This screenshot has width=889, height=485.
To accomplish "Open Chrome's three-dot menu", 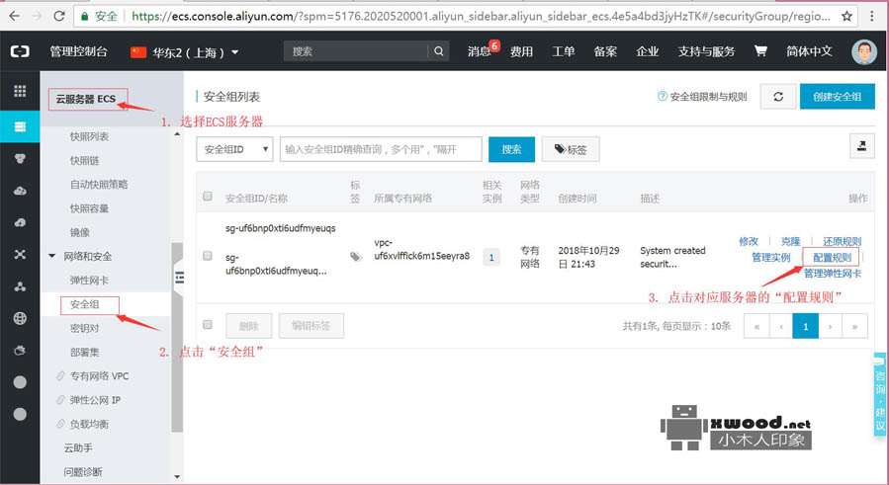I will point(872,16).
